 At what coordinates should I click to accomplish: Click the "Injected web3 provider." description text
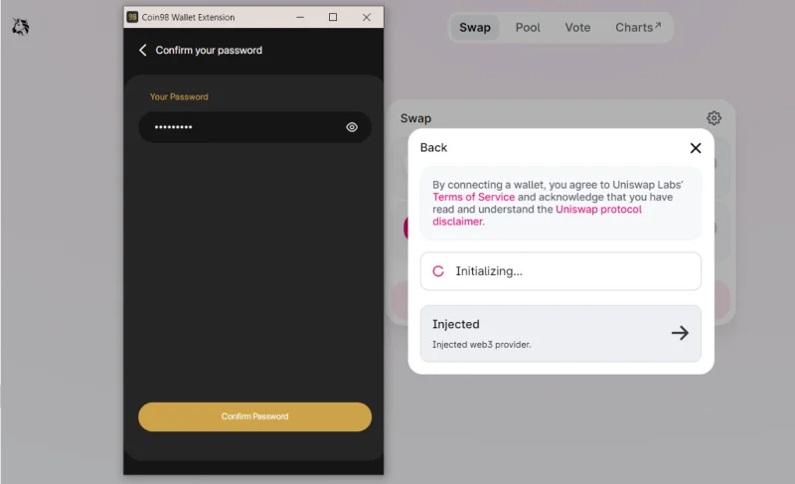click(482, 345)
